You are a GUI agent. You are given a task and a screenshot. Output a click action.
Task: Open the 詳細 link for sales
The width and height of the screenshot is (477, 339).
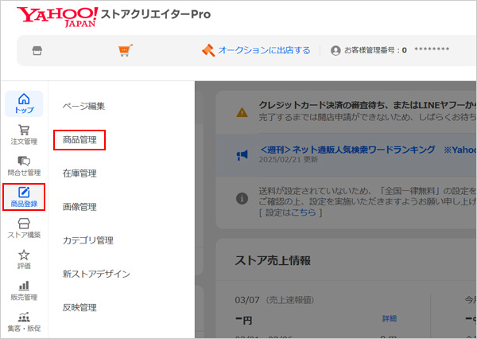click(390, 318)
